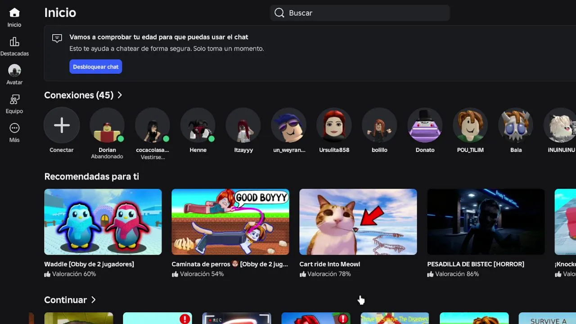Open Bala's avatar
576x324 pixels.
point(516,125)
